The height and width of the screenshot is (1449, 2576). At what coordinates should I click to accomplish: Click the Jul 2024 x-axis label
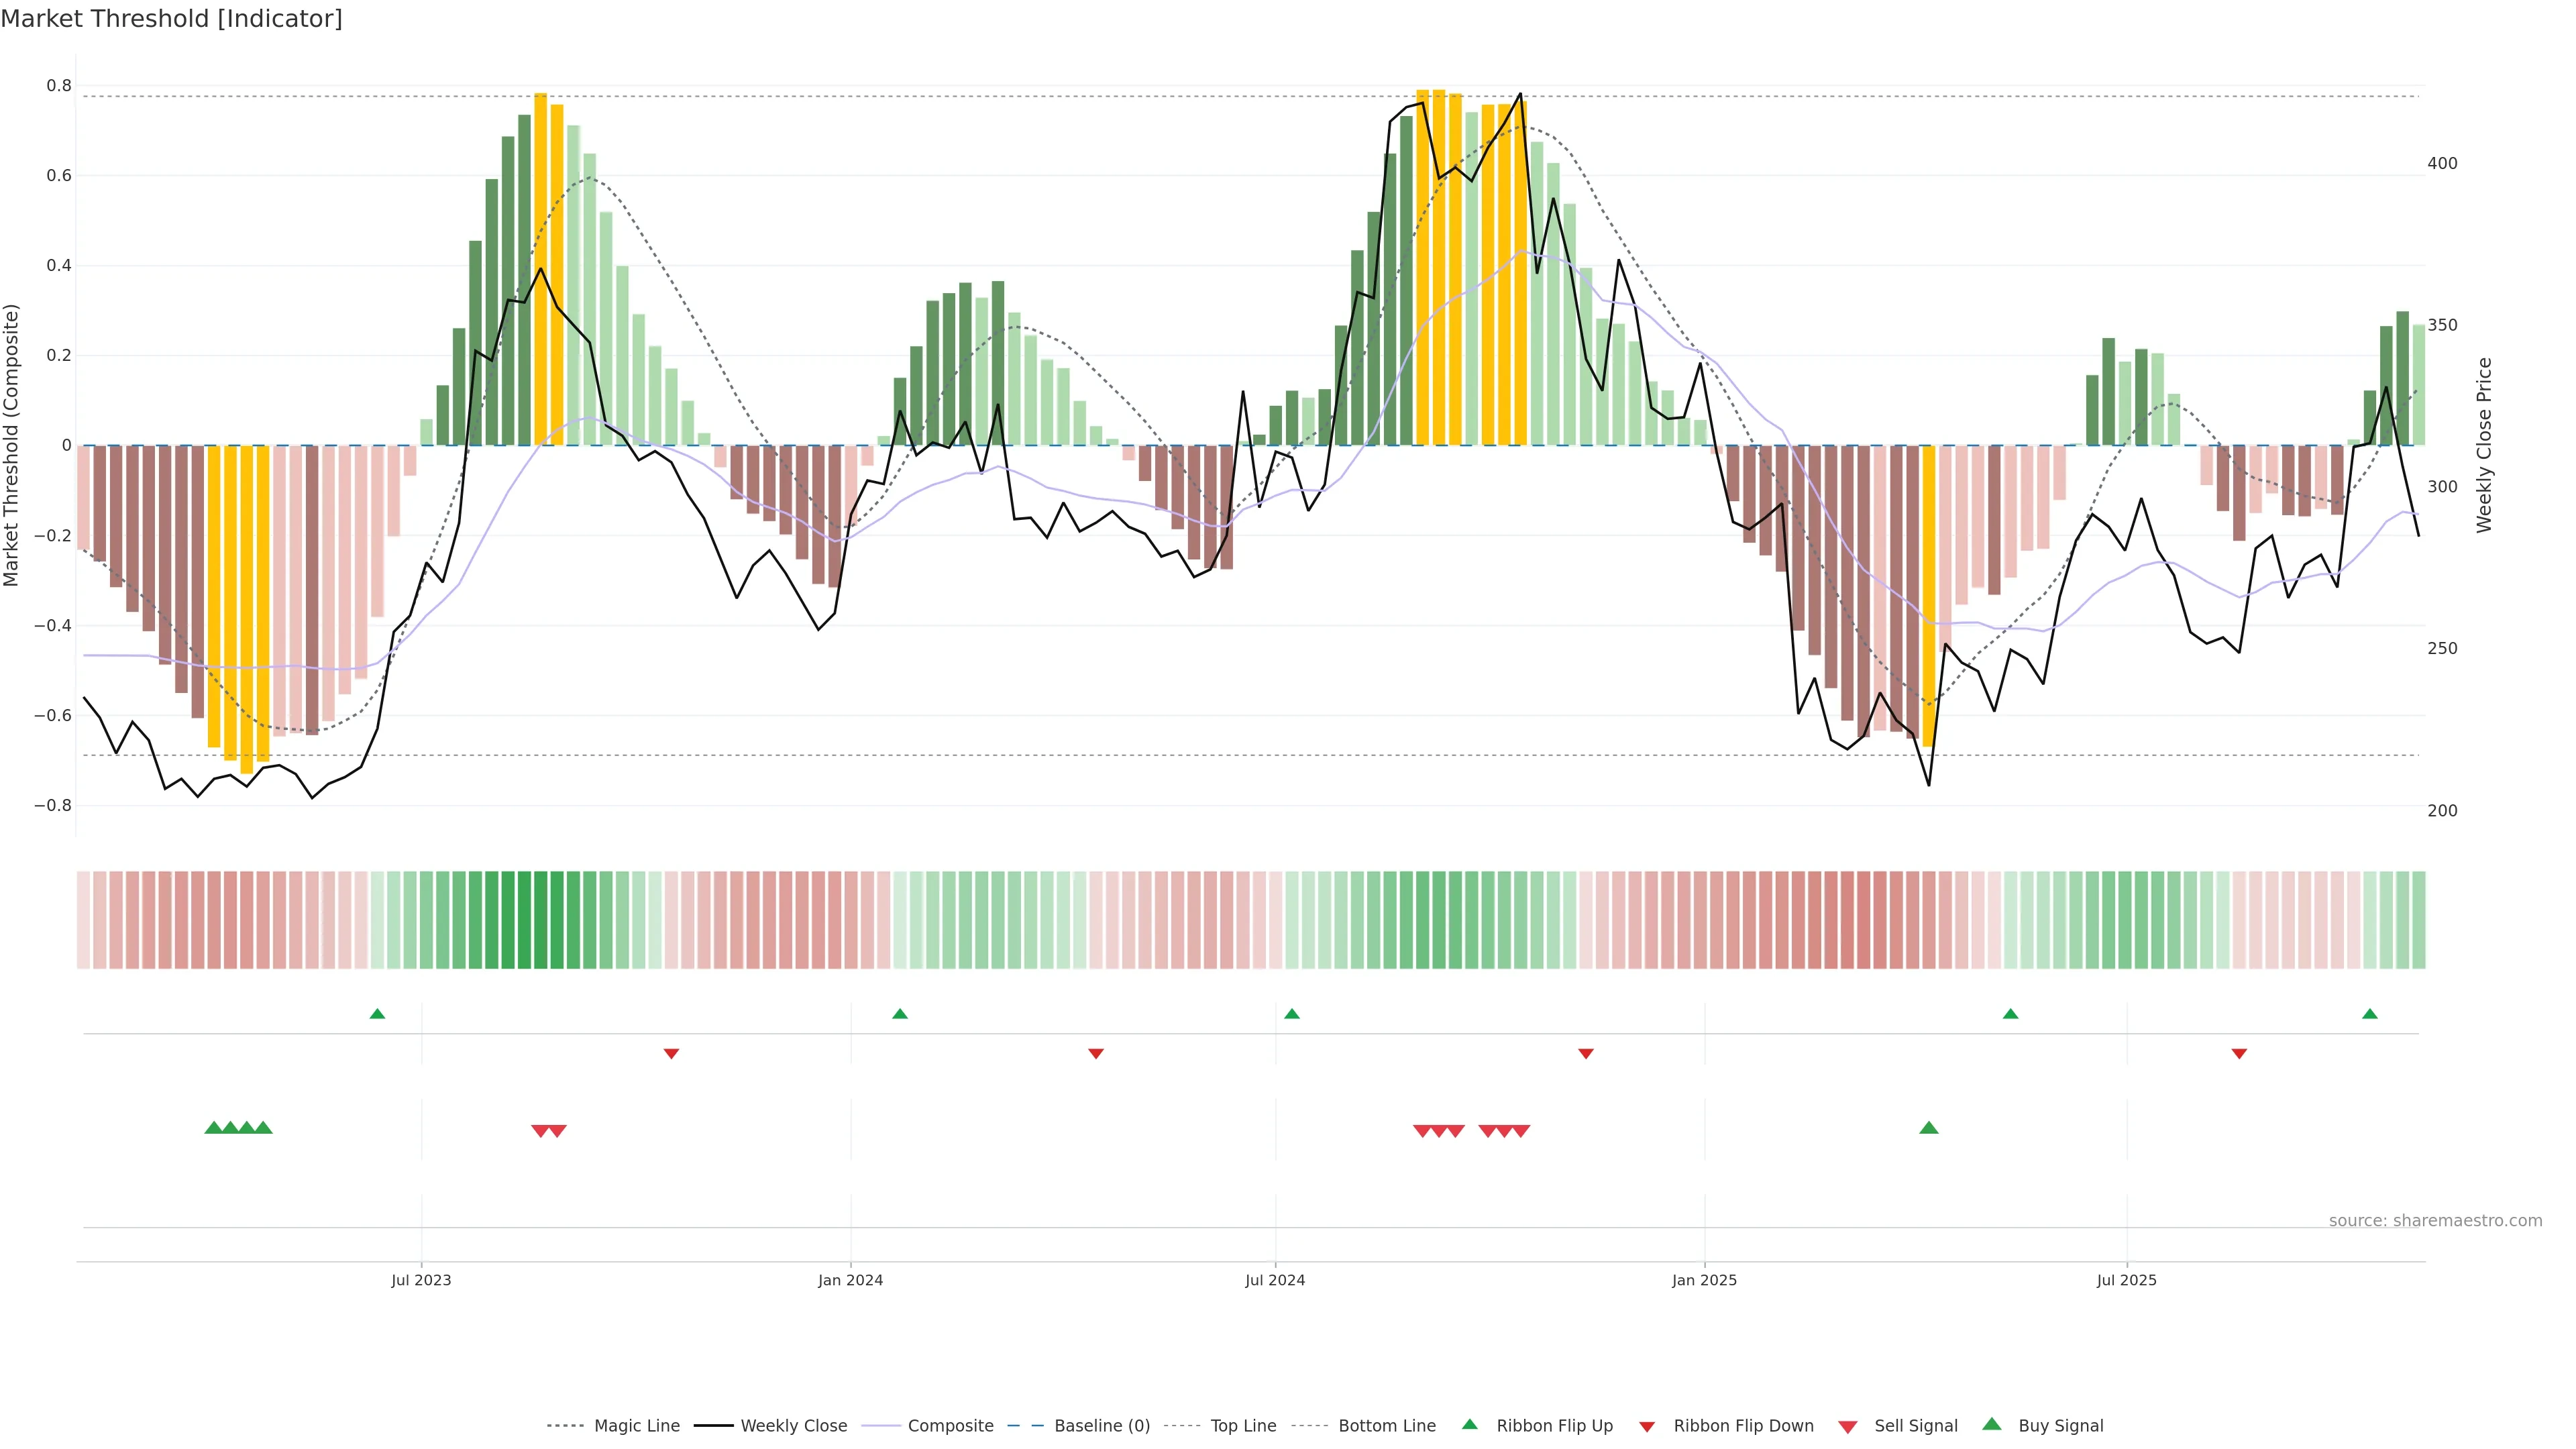tap(1275, 1280)
